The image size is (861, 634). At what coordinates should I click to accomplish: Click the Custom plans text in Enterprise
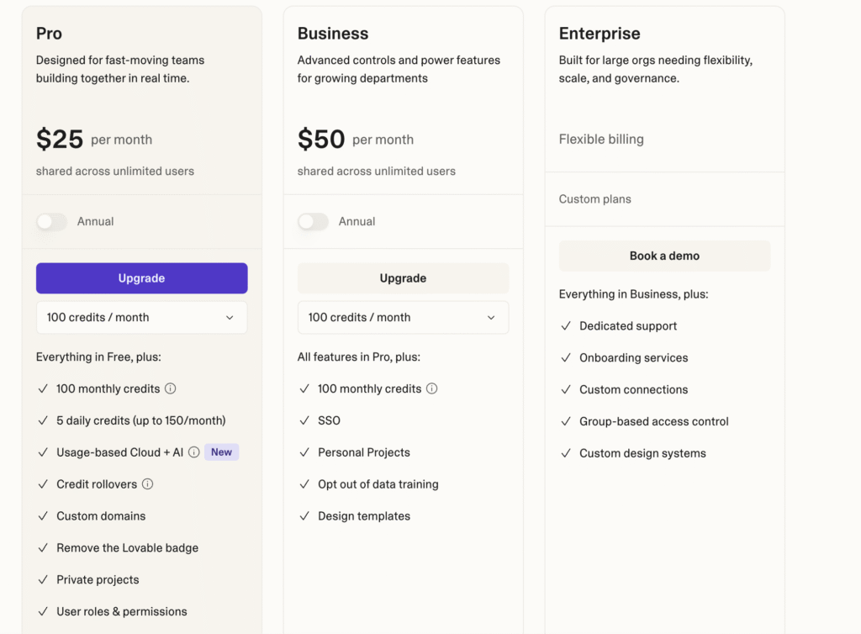pyautogui.click(x=594, y=199)
